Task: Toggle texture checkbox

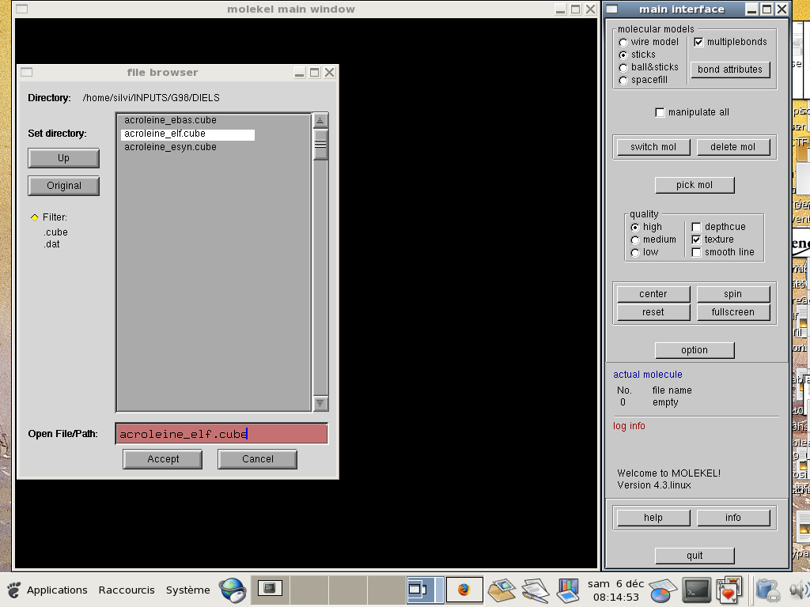Action: (696, 239)
